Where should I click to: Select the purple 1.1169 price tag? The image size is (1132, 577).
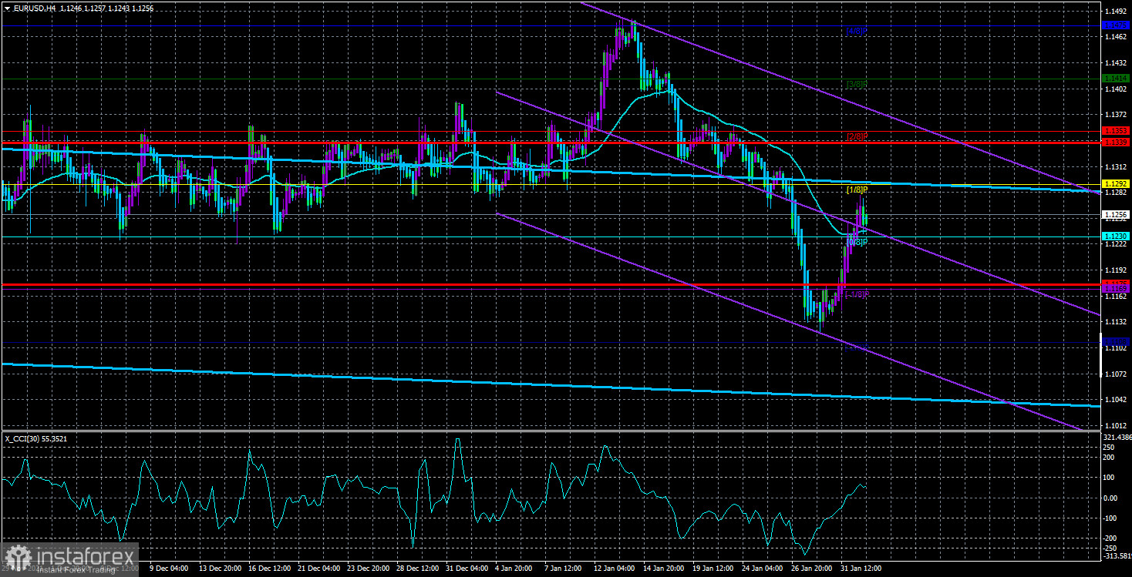[x=1116, y=288]
